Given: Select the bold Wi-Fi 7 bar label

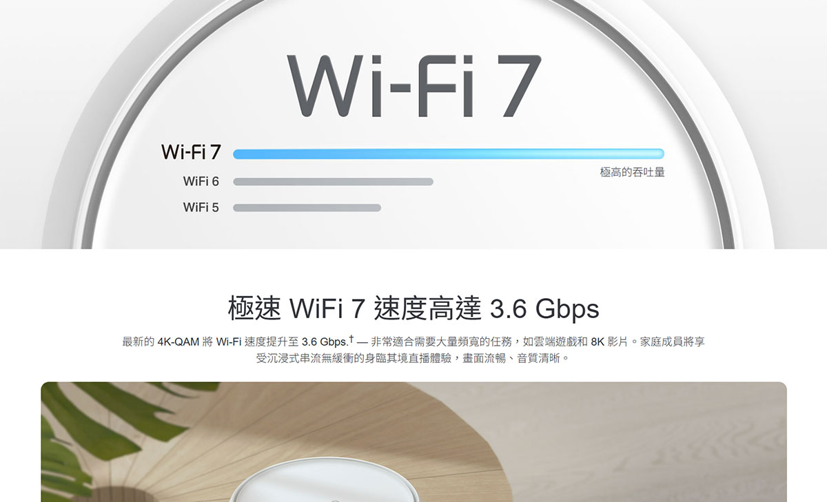Looking at the screenshot, I should pos(190,152).
